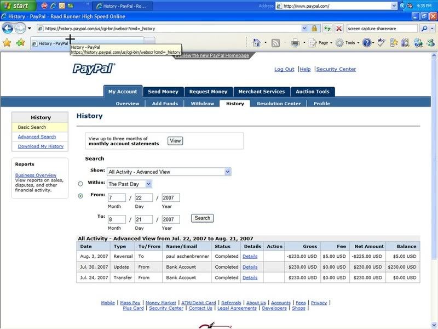Select the From date range radio button
This screenshot has height=329, width=438.
pyautogui.click(x=80, y=196)
